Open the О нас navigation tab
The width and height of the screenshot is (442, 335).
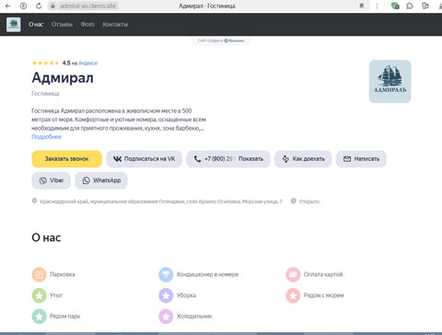pos(36,25)
